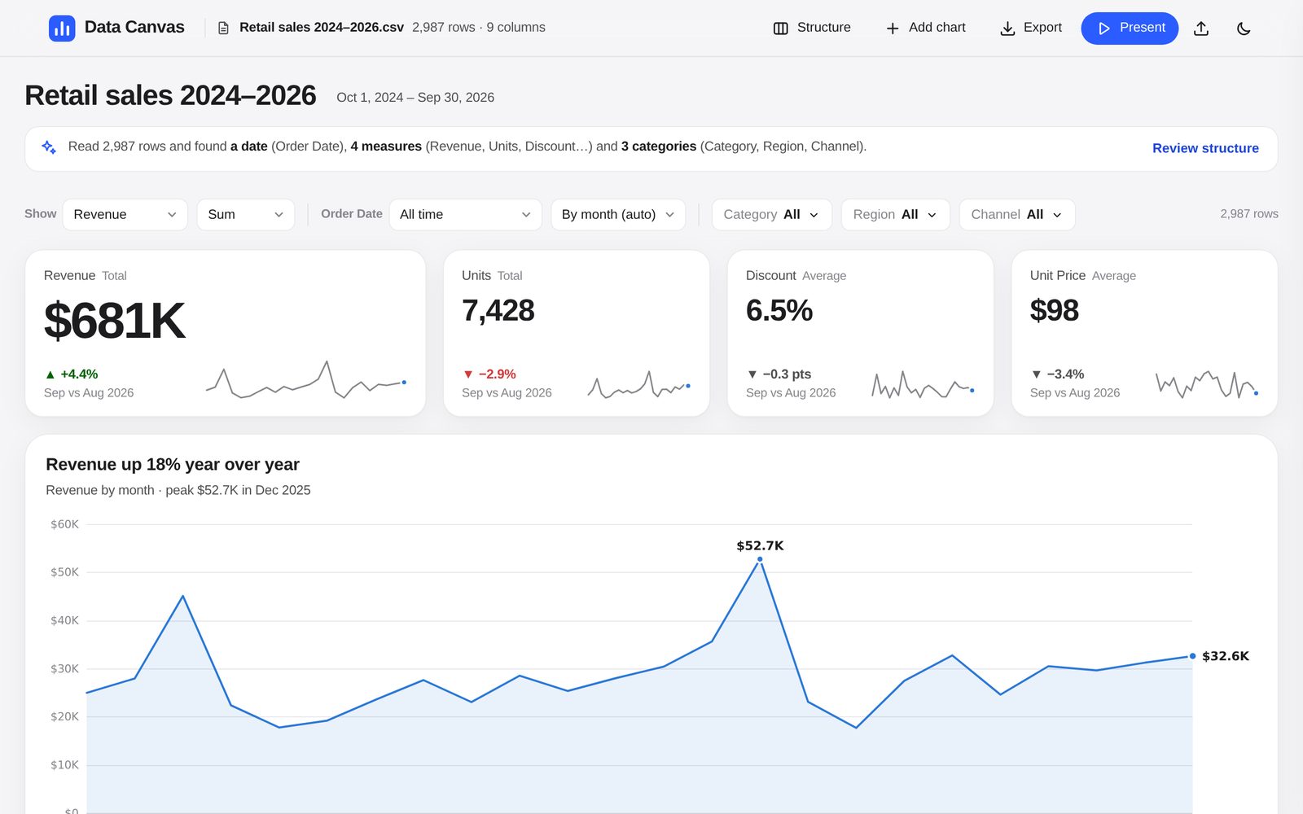
Task: Open the Structure panel
Action: click(812, 28)
